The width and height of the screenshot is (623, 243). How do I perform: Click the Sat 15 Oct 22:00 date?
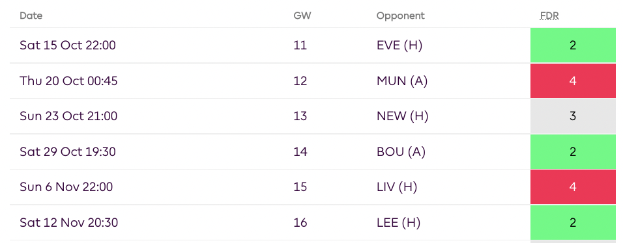pyautogui.click(x=68, y=45)
